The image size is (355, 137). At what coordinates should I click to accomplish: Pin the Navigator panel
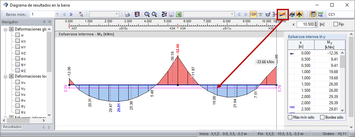coord(44,22)
